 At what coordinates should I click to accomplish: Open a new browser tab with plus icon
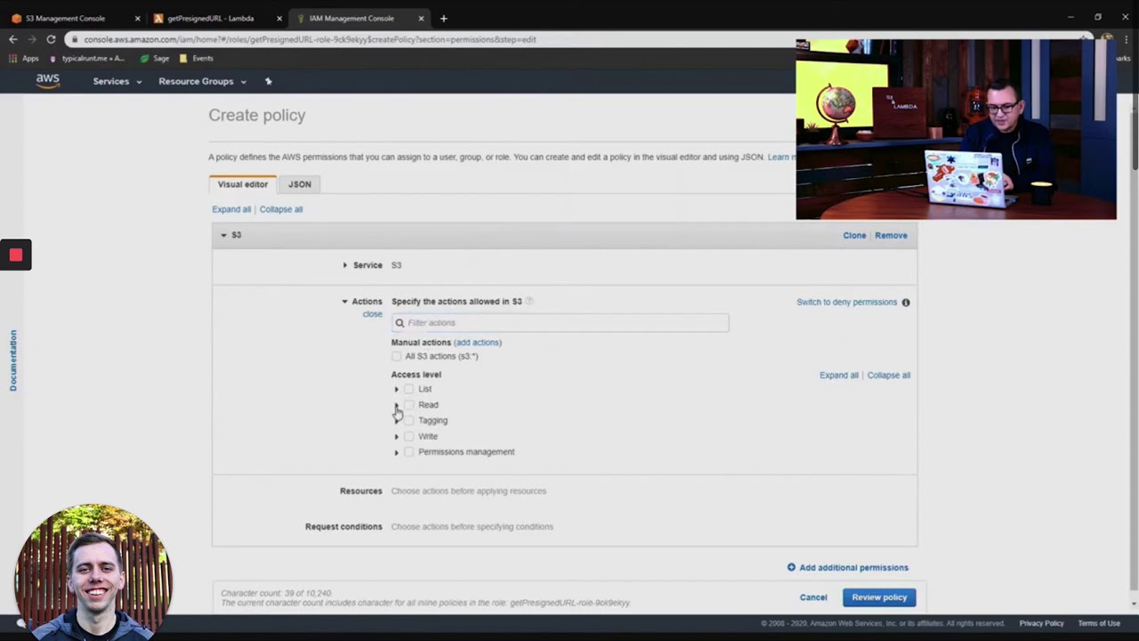point(443,18)
